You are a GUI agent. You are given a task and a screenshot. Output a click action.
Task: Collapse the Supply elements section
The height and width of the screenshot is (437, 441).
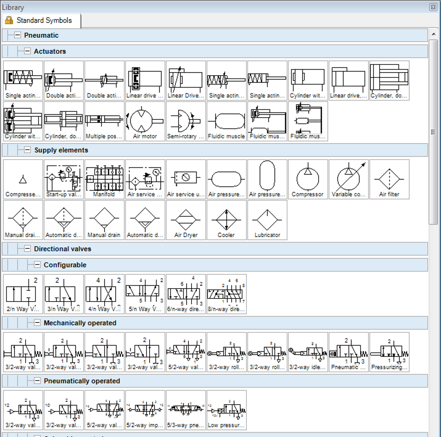tap(28, 150)
